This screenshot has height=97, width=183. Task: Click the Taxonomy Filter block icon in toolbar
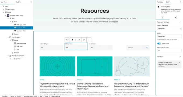pyautogui.click(x=72, y=40)
